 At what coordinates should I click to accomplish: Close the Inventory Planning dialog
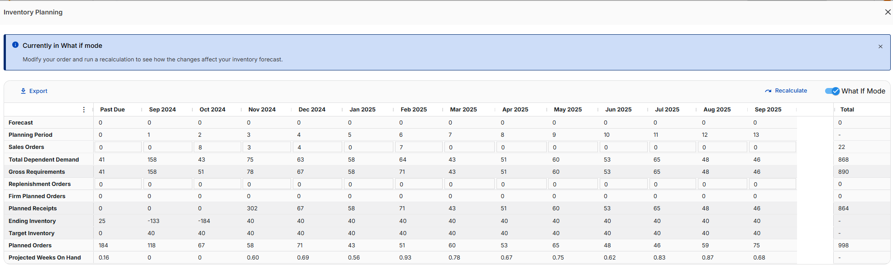888,12
